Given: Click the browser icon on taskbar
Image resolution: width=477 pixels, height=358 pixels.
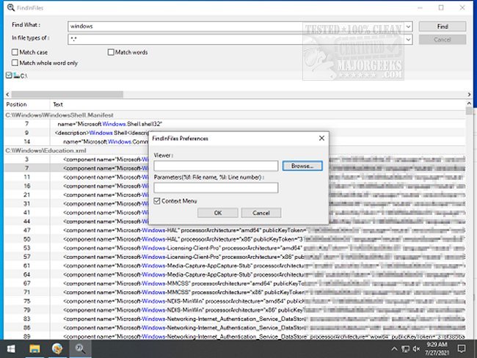Looking at the screenshot, I should click(x=57, y=348).
